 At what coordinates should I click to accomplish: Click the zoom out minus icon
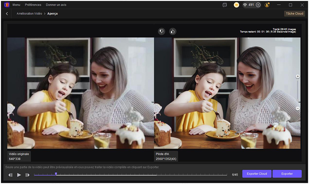tap(298, 108)
